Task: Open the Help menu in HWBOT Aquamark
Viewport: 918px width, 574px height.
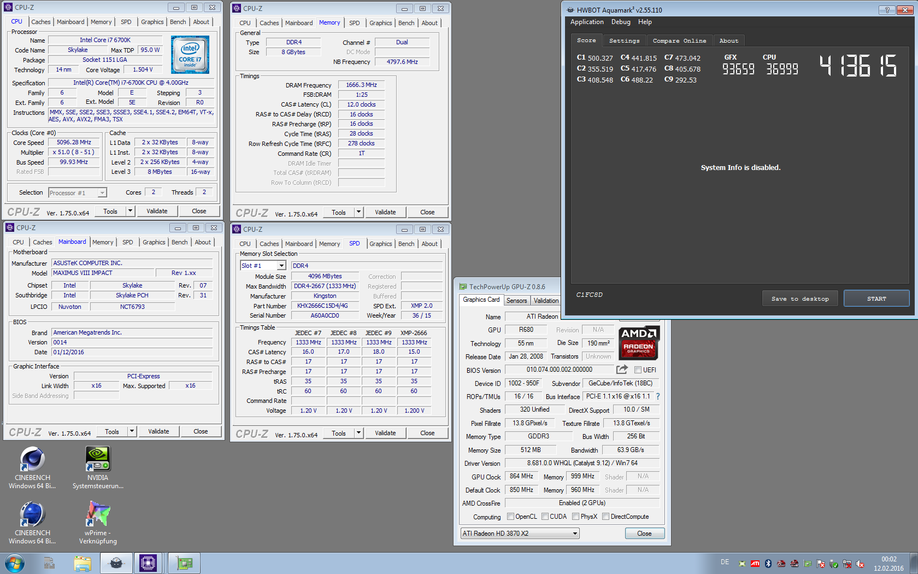Action: [x=645, y=22]
